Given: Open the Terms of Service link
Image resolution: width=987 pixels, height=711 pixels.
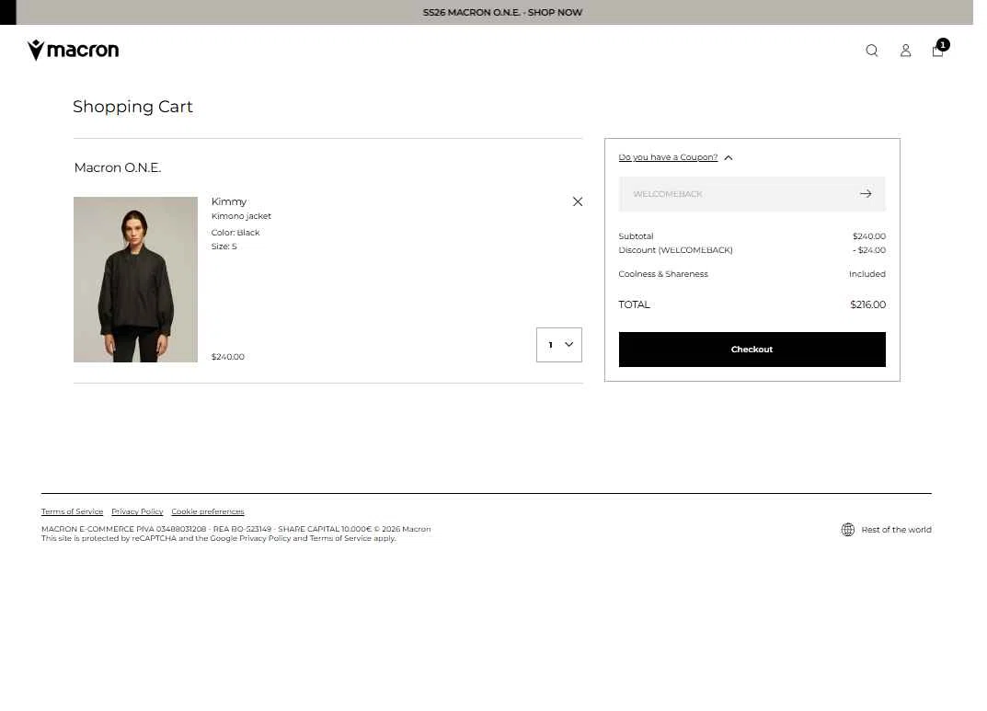Looking at the screenshot, I should 72,511.
